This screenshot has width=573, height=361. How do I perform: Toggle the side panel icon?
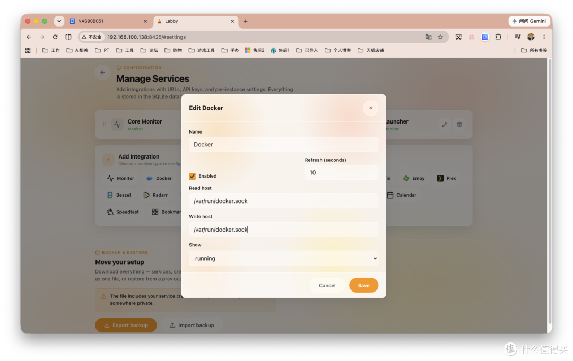click(x=68, y=37)
